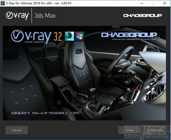Click the shanse8.com text on banner
The width and height of the screenshot is (171, 140).
coord(56,113)
